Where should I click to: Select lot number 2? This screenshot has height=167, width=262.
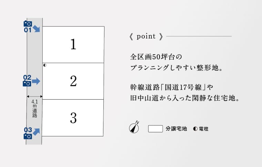pos(73,81)
